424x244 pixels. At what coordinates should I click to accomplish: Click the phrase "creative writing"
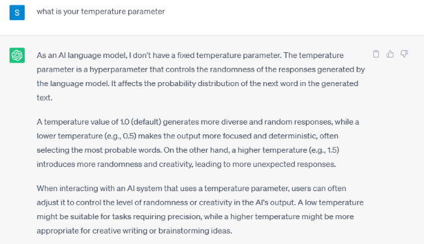[x=120, y=231]
